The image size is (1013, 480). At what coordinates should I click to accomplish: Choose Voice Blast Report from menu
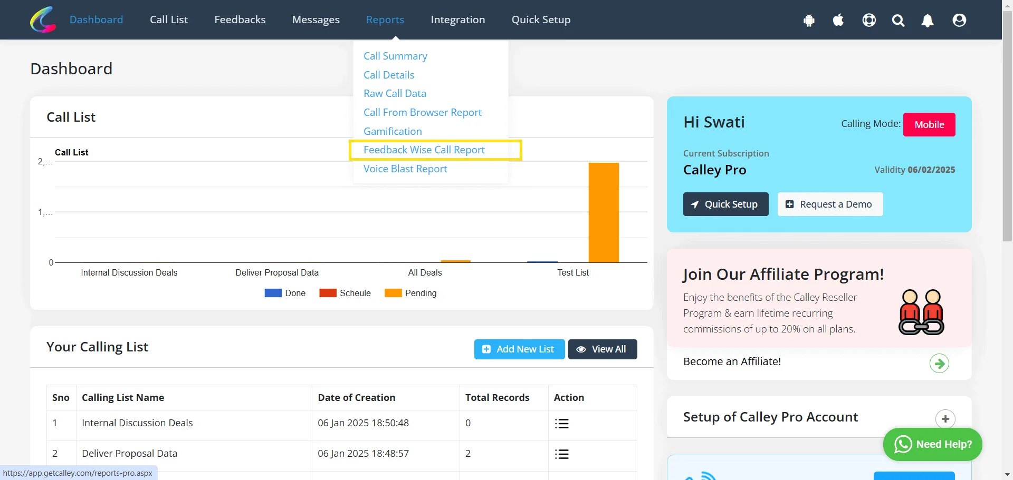tap(405, 169)
